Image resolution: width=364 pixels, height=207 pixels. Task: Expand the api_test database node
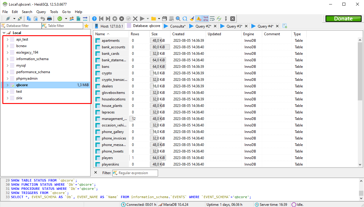pyautogui.click(x=7, y=39)
